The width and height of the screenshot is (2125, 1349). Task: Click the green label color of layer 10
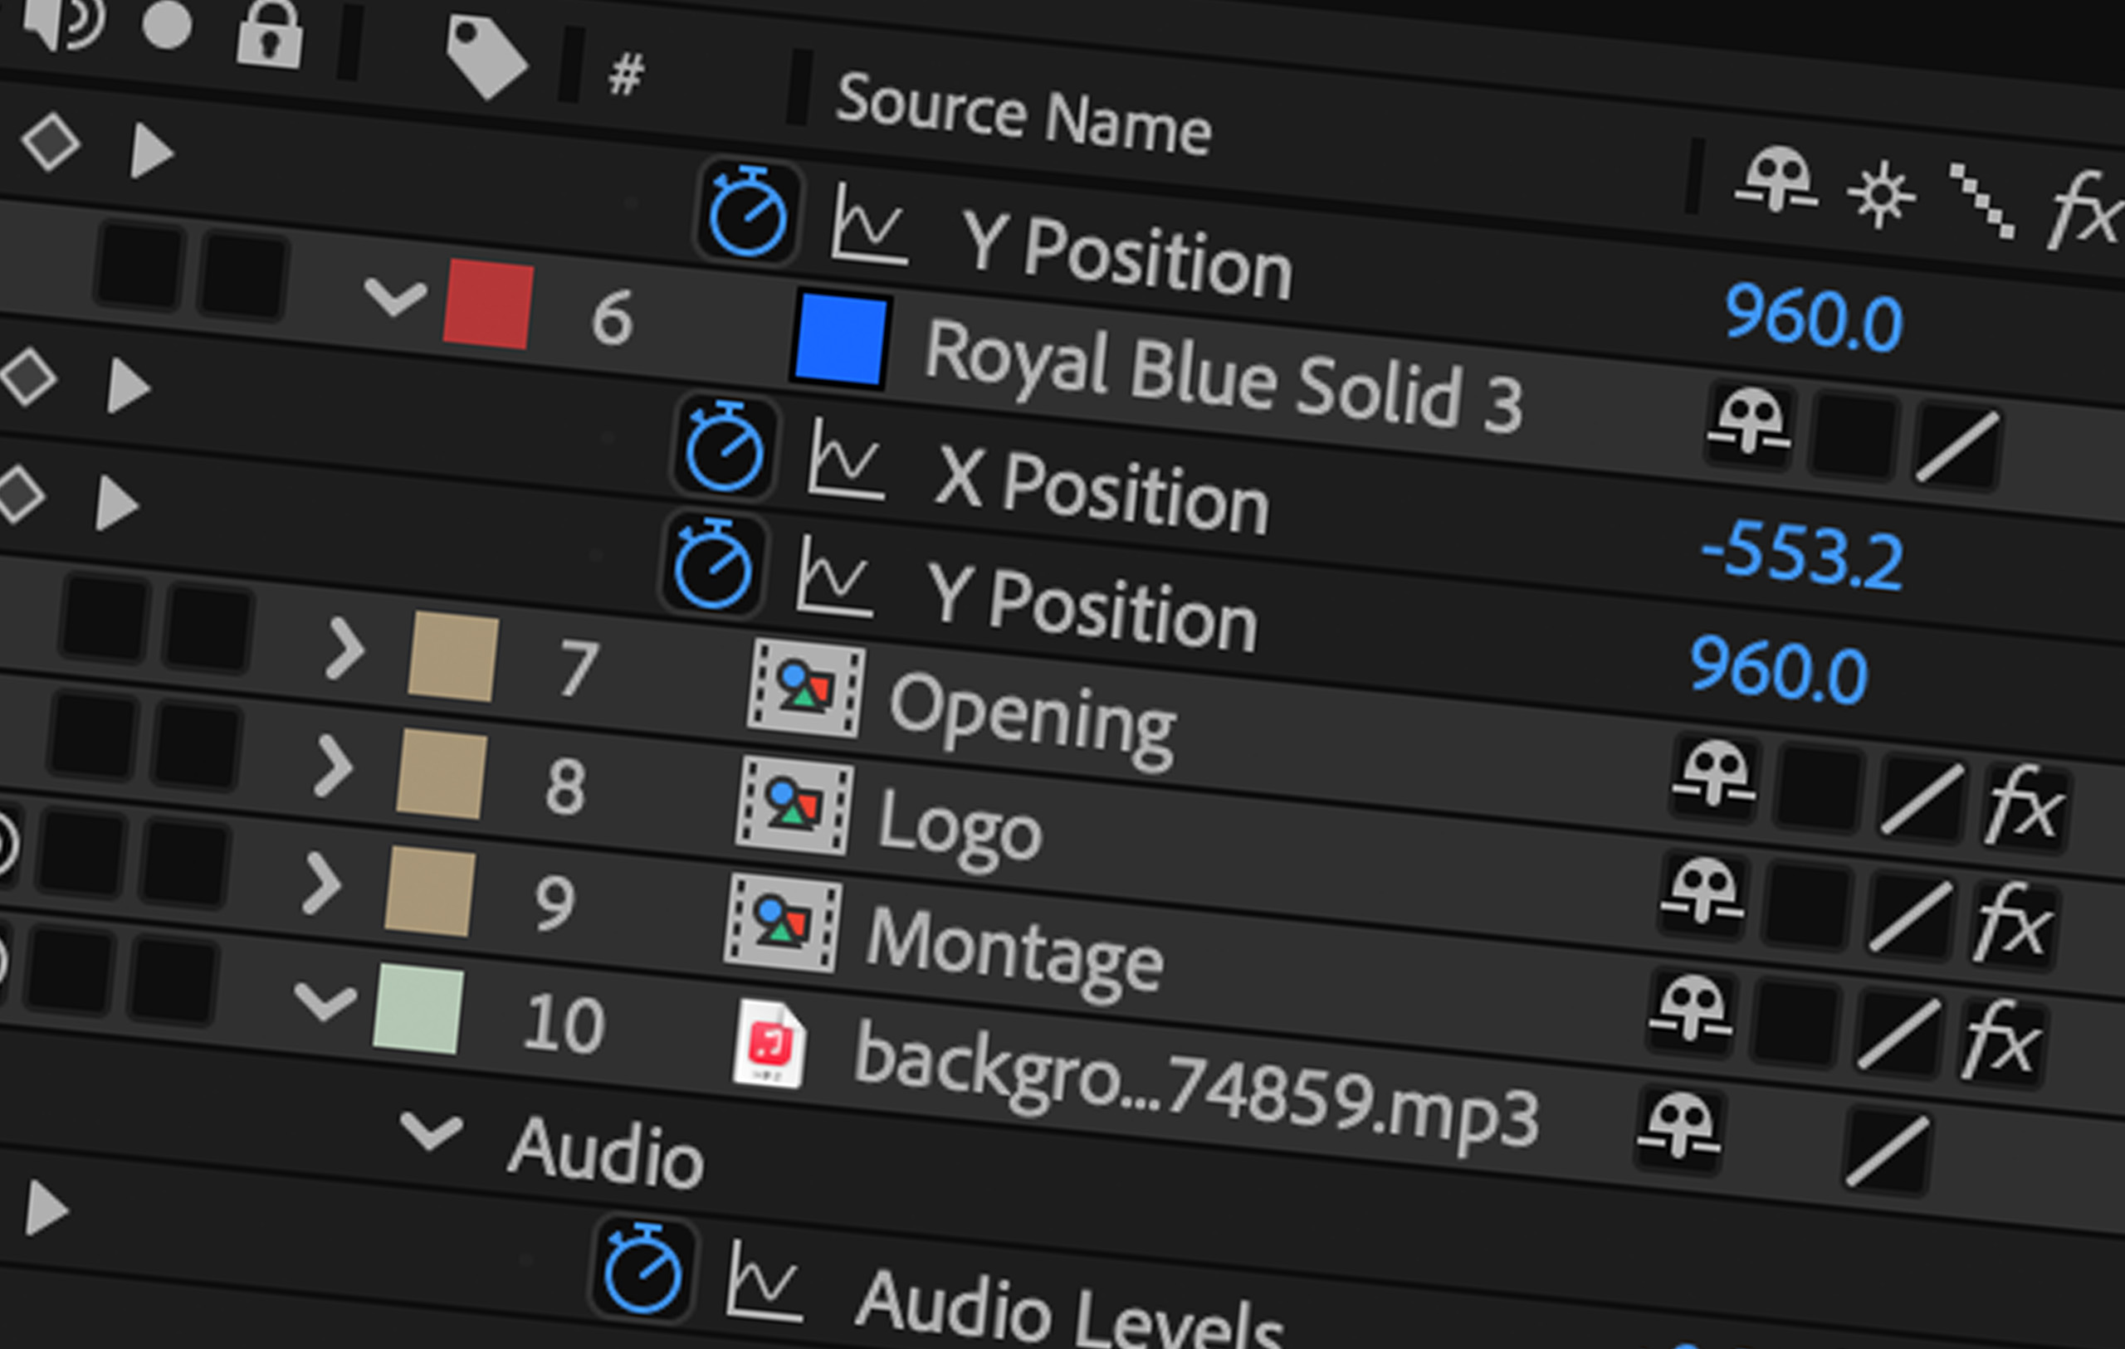[418, 1009]
